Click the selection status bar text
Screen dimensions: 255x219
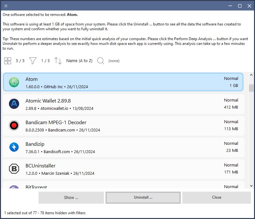pyautogui.click(x=45, y=213)
